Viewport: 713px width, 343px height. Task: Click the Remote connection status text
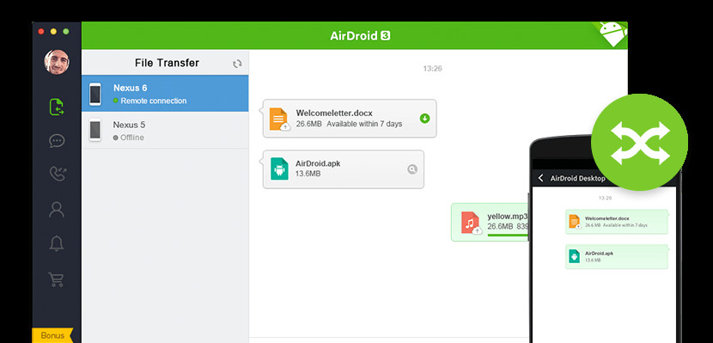click(154, 101)
